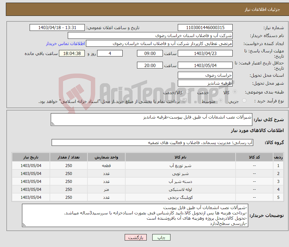Click the request creator name field
The image size is (289, 247).
159,44
